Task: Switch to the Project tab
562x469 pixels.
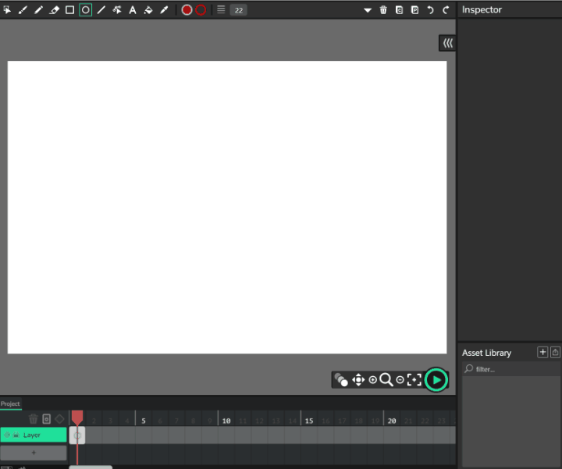Action: pos(10,403)
